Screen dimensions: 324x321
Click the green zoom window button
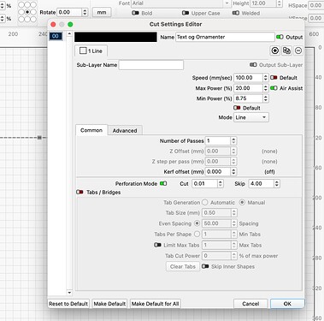coord(70,24)
